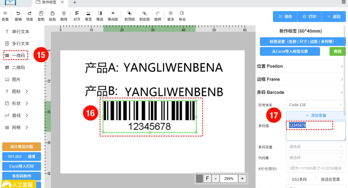This screenshot has height=188, width=348.
Task: Open the green 教程 tutorial button
Action: 338,51
